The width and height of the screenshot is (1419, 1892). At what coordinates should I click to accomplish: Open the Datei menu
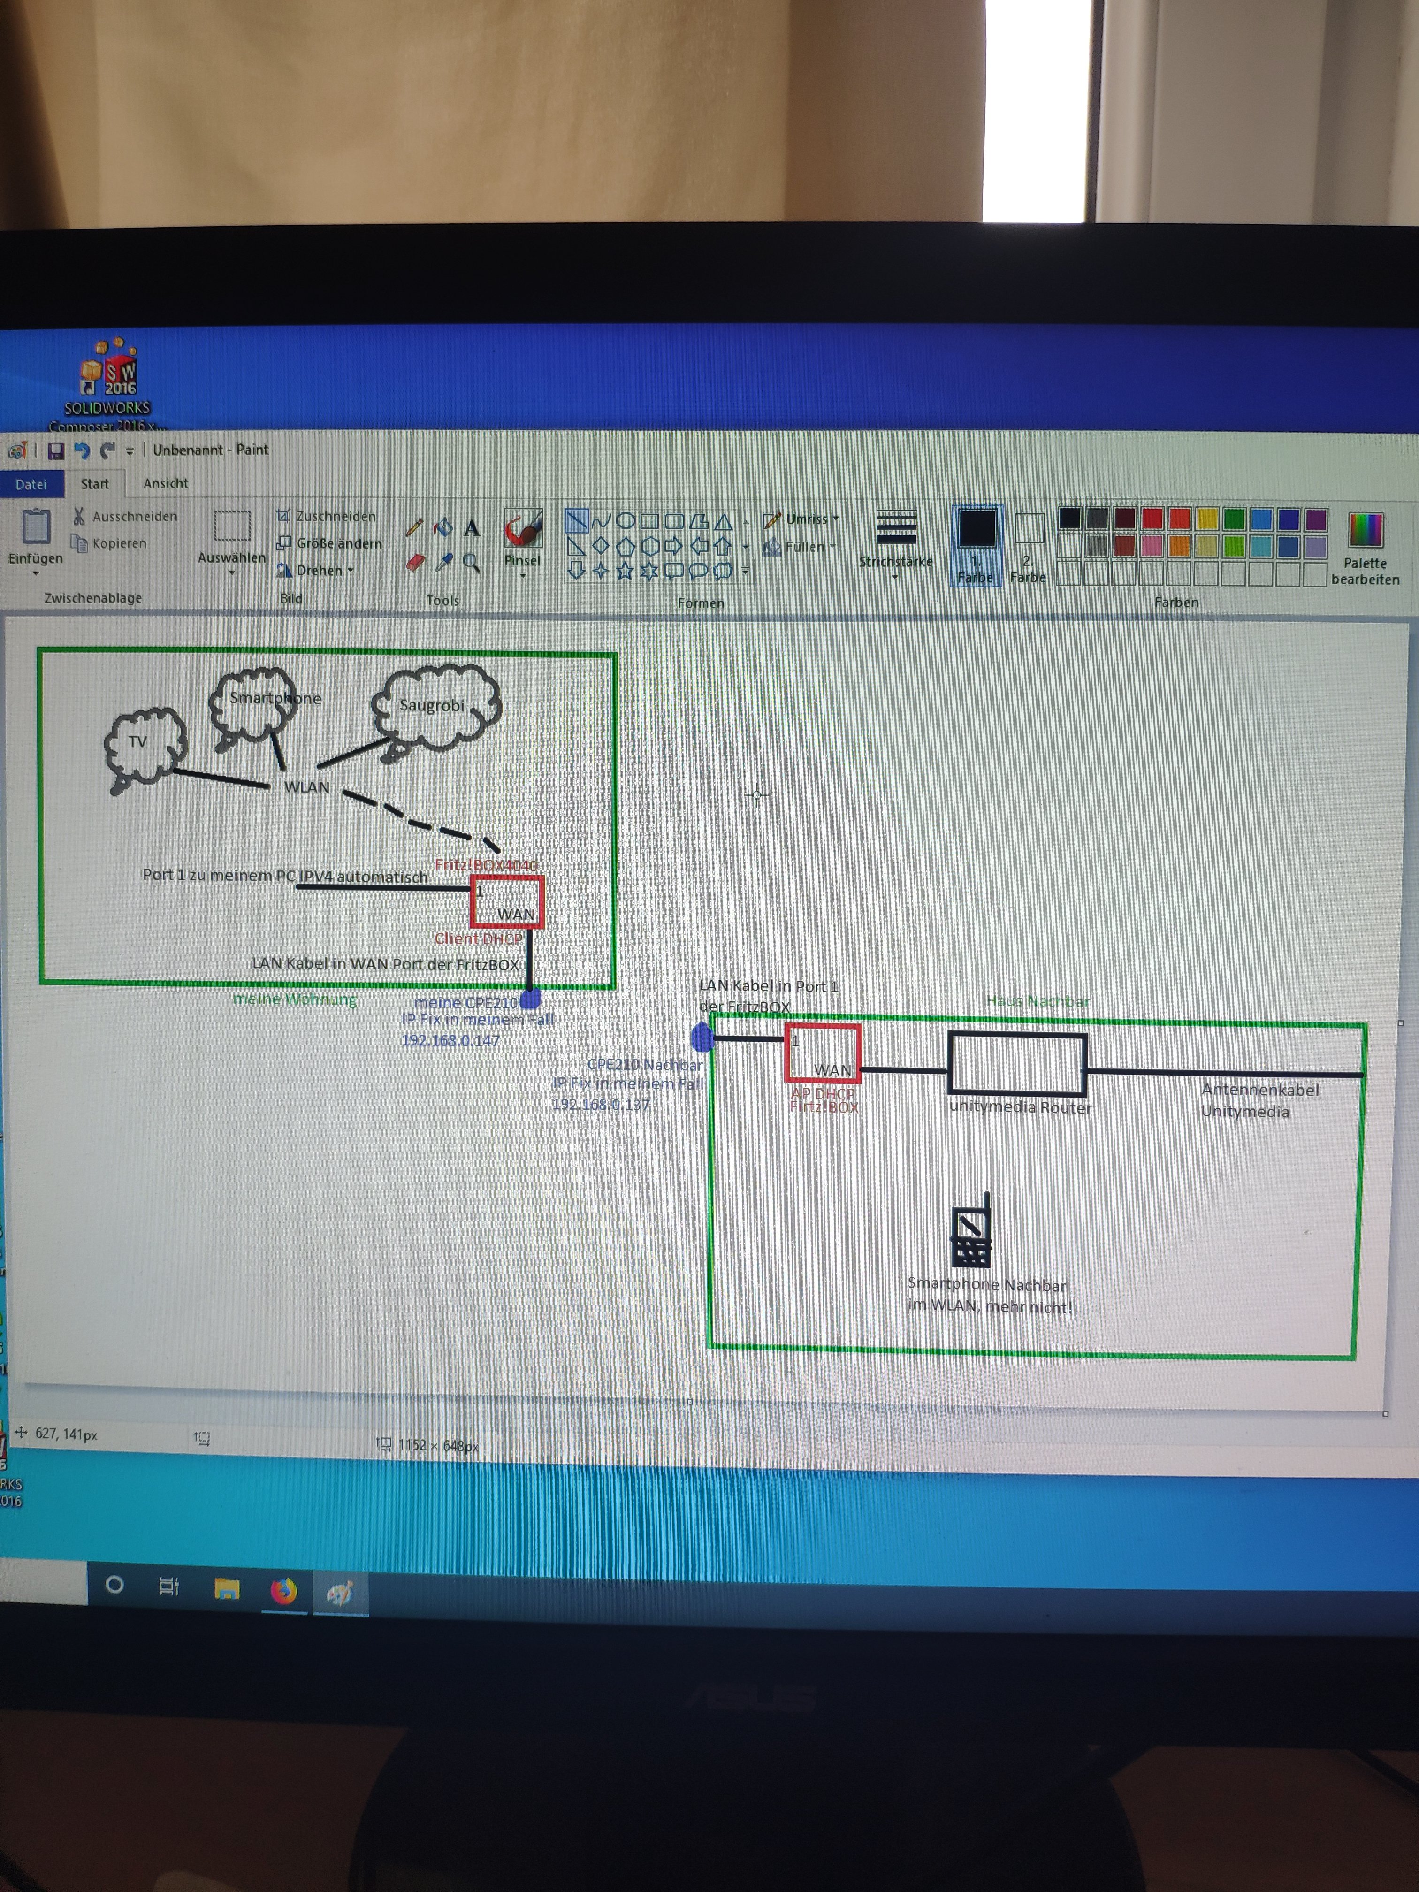pyautogui.click(x=31, y=484)
